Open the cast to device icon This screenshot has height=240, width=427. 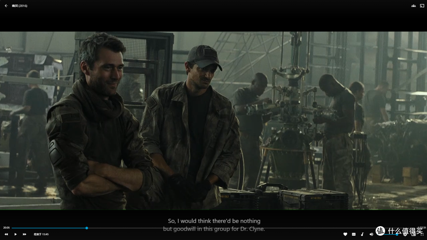click(422, 6)
